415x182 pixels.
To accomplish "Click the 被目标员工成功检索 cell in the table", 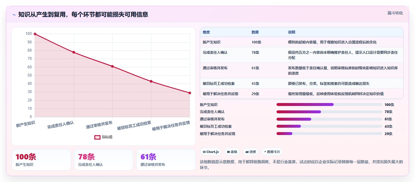I will click(219, 84).
